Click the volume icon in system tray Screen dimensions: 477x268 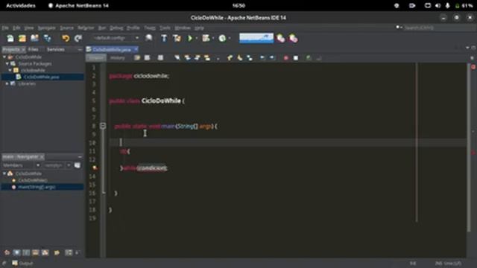click(x=437, y=5)
